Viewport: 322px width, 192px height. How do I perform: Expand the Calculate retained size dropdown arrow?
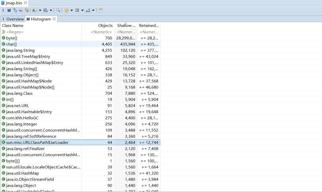(82, 10)
